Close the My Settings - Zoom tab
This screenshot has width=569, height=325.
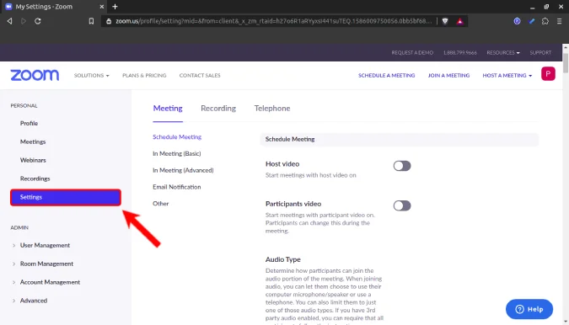point(102,7)
